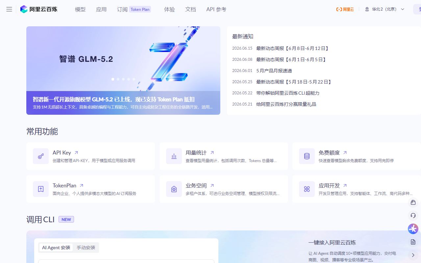Open TokenPlan external link arrow

(x=82, y=185)
